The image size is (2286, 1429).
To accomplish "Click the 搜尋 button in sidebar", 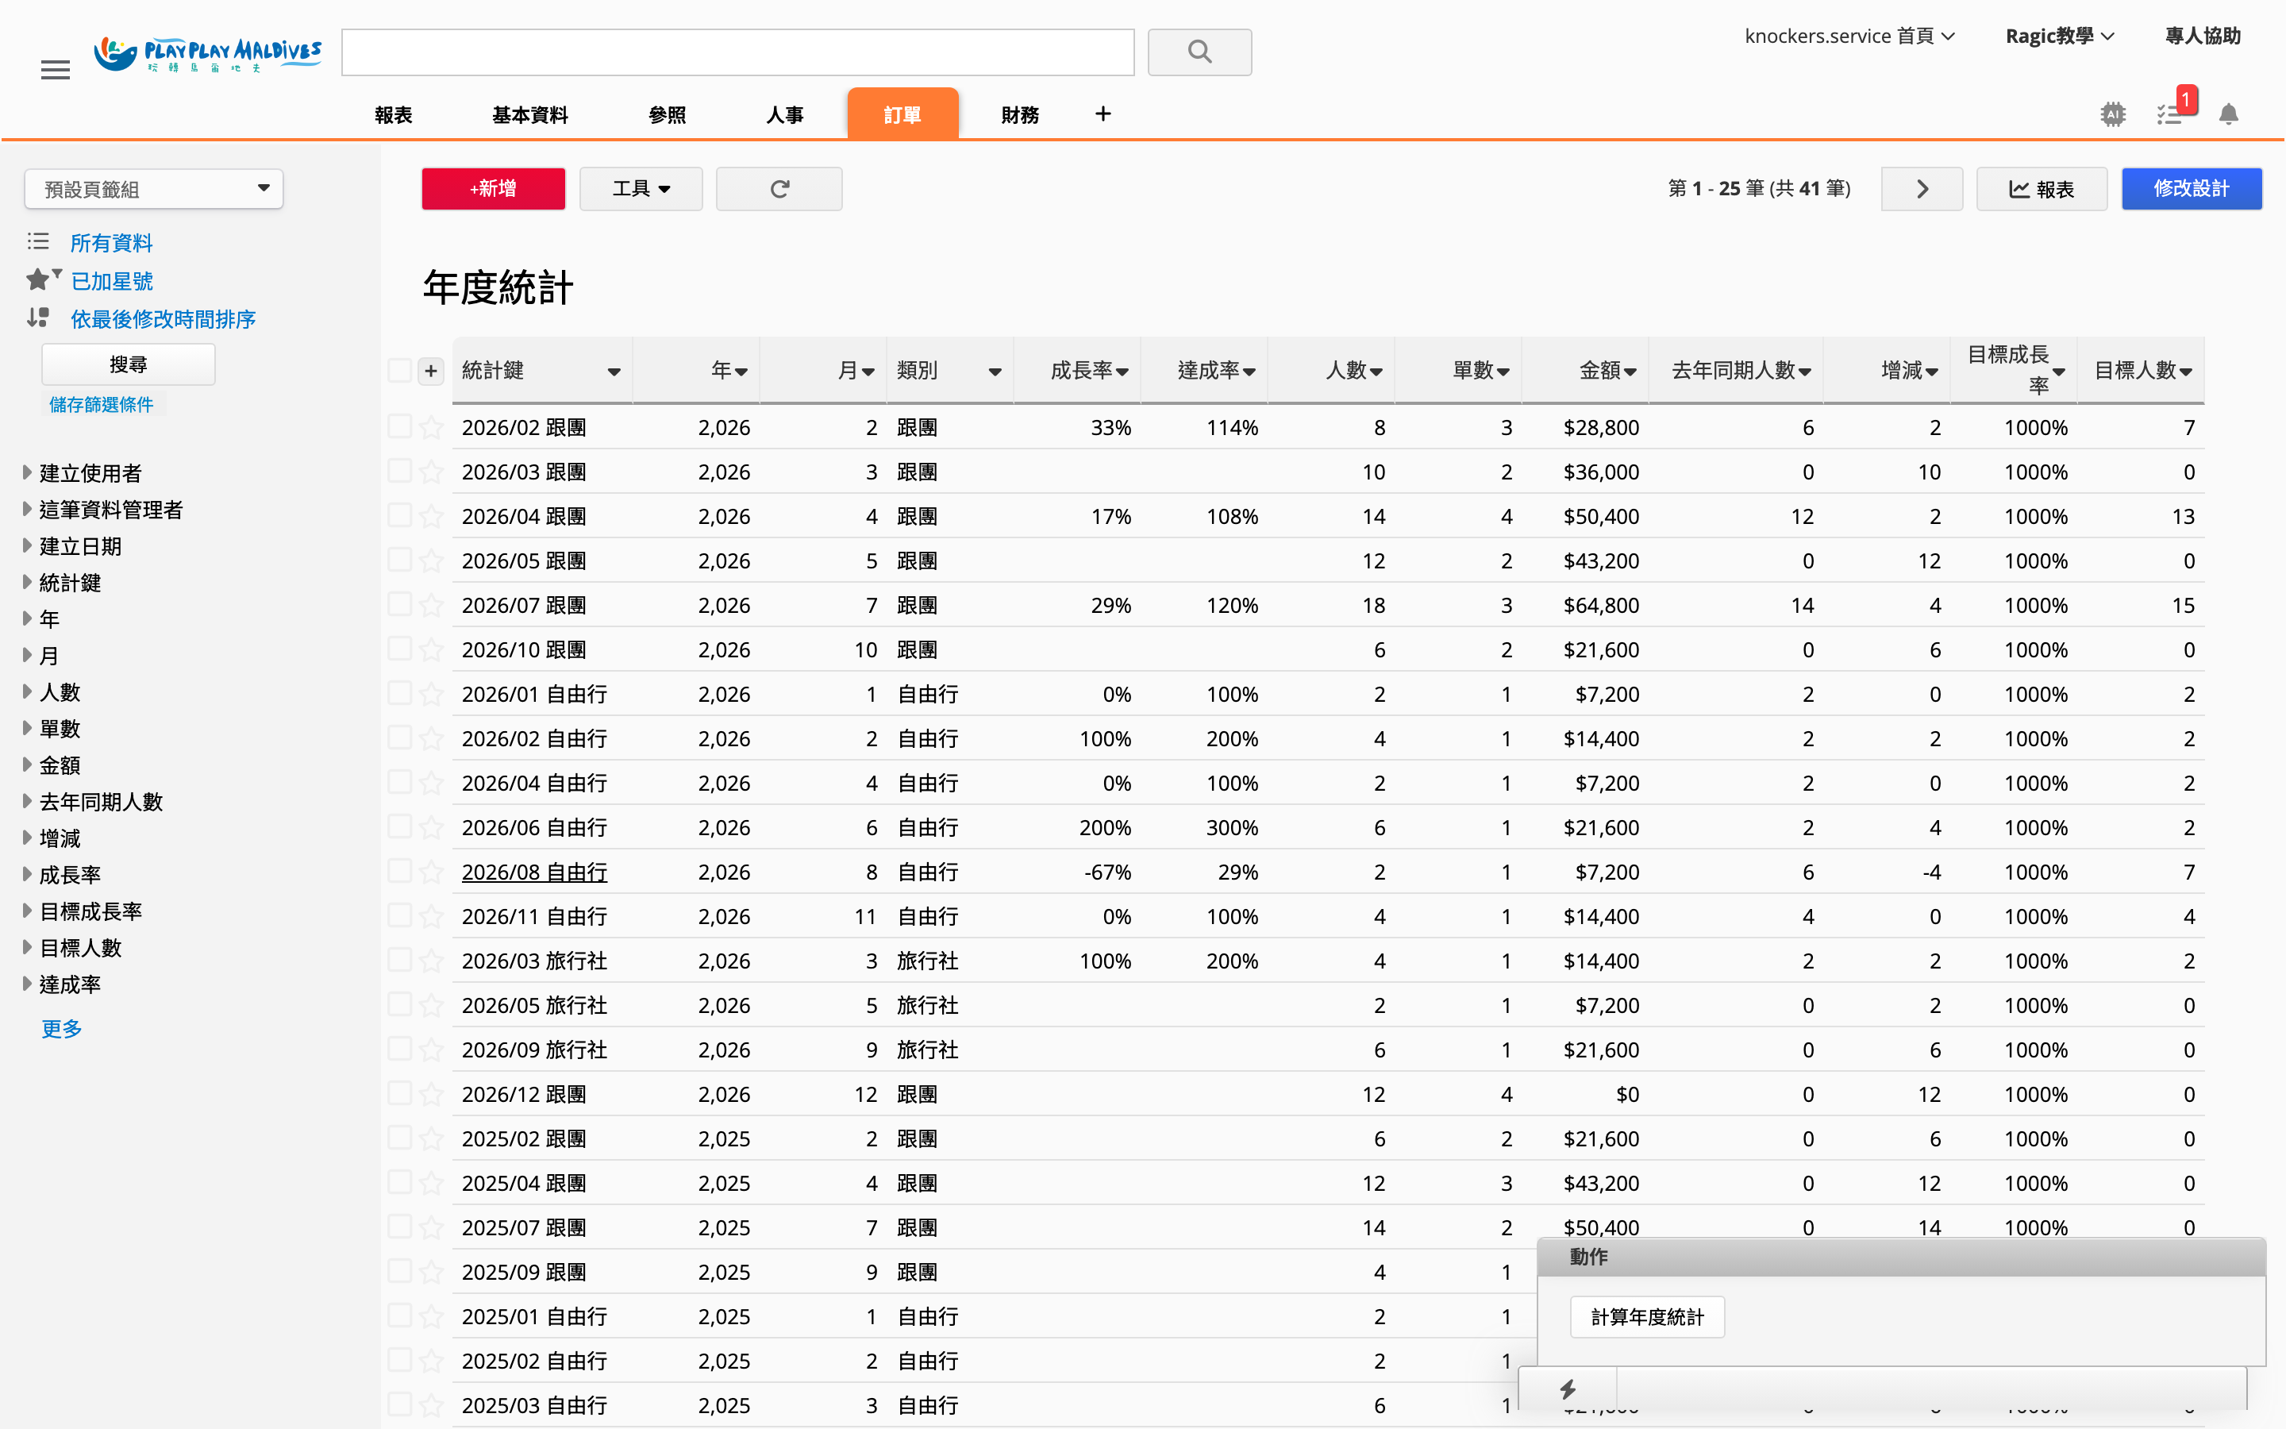I will click(129, 364).
